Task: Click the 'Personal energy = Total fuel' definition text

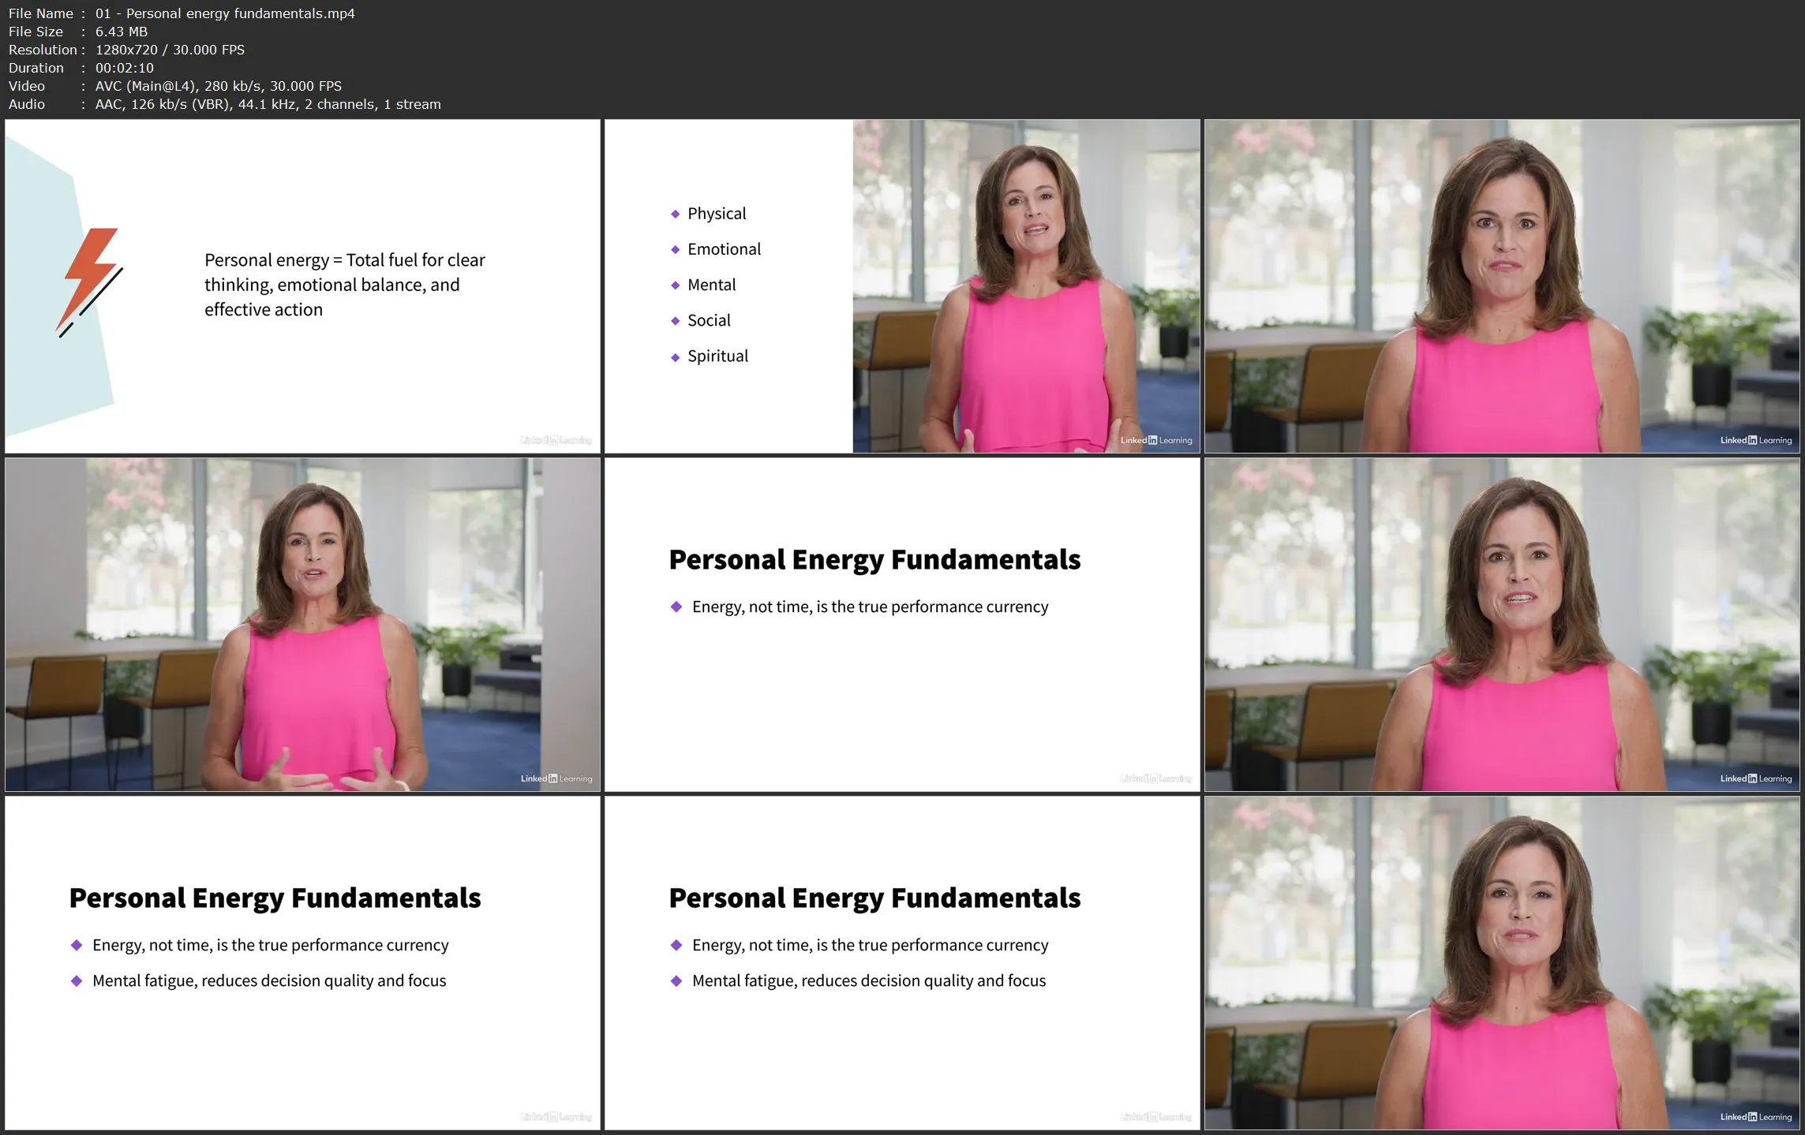Action: tap(344, 285)
